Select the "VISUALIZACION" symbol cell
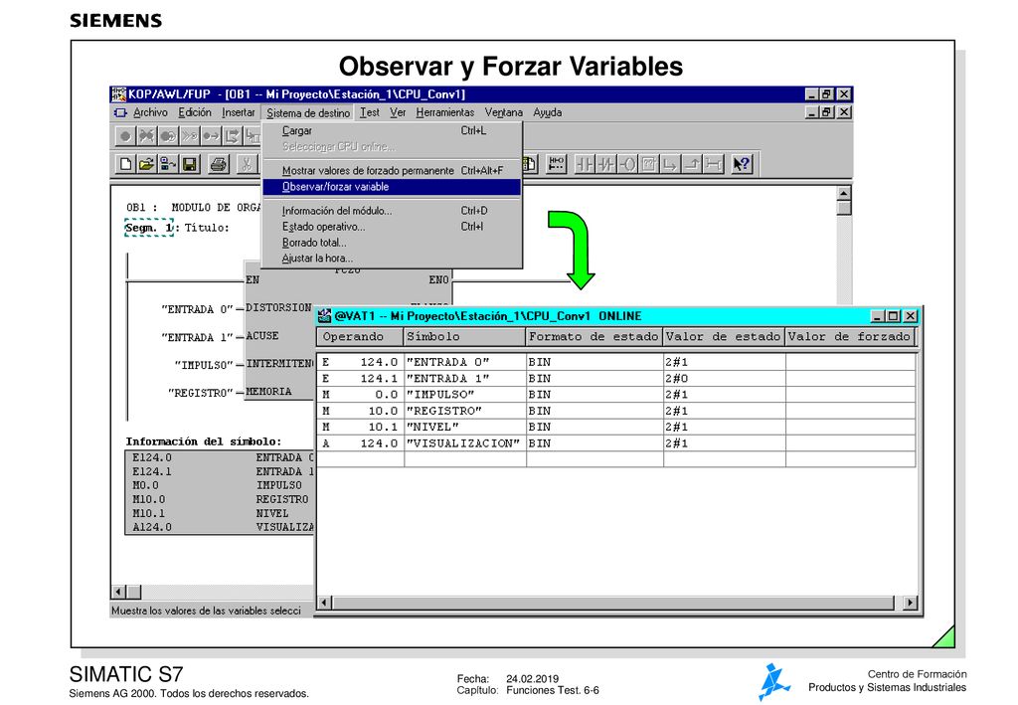 465,443
